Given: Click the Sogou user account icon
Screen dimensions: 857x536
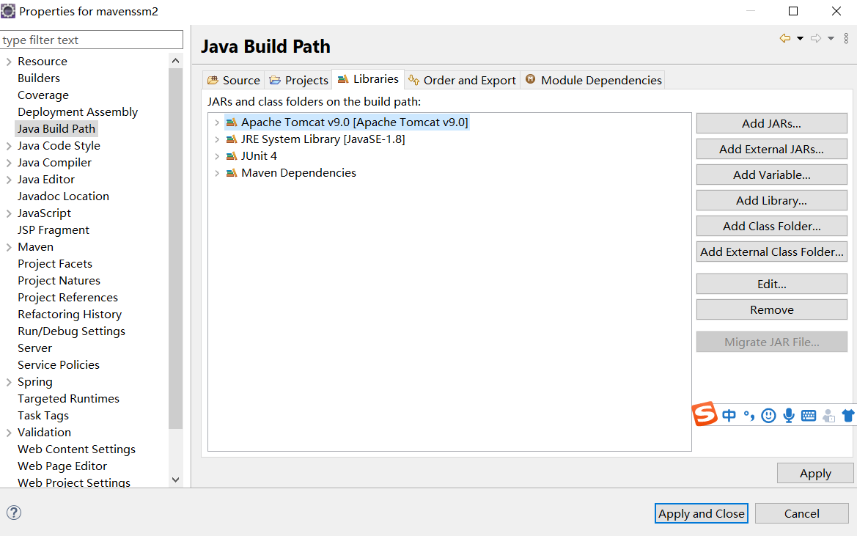Looking at the screenshot, I should point(828,416).
